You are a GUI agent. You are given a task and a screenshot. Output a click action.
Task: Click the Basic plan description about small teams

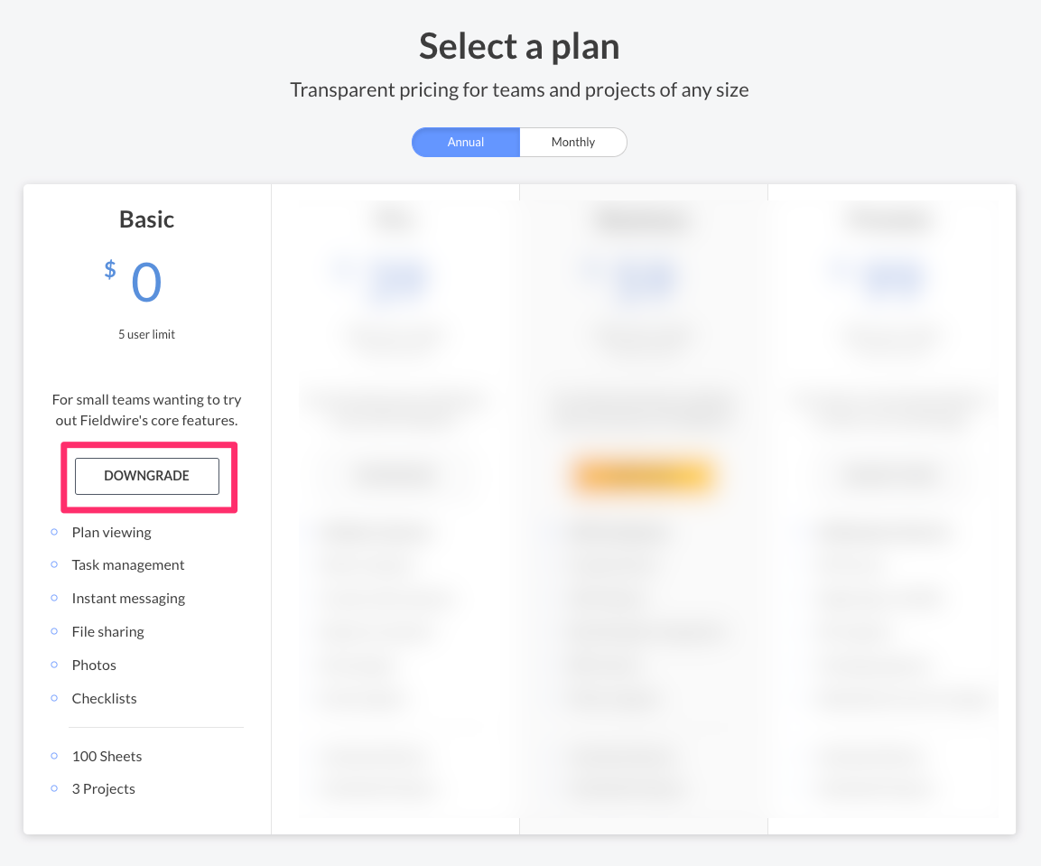pyautogui.click(x=146, y=410)
